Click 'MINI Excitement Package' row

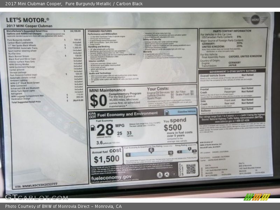pos(46,67)
